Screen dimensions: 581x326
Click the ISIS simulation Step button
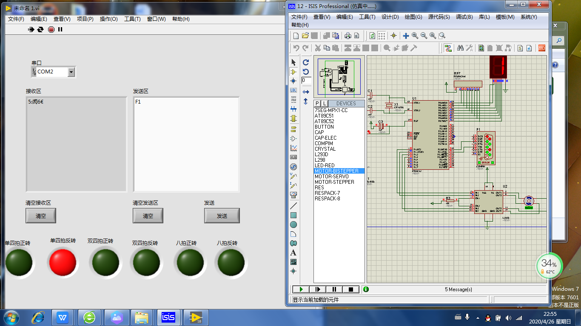point(318,289)
